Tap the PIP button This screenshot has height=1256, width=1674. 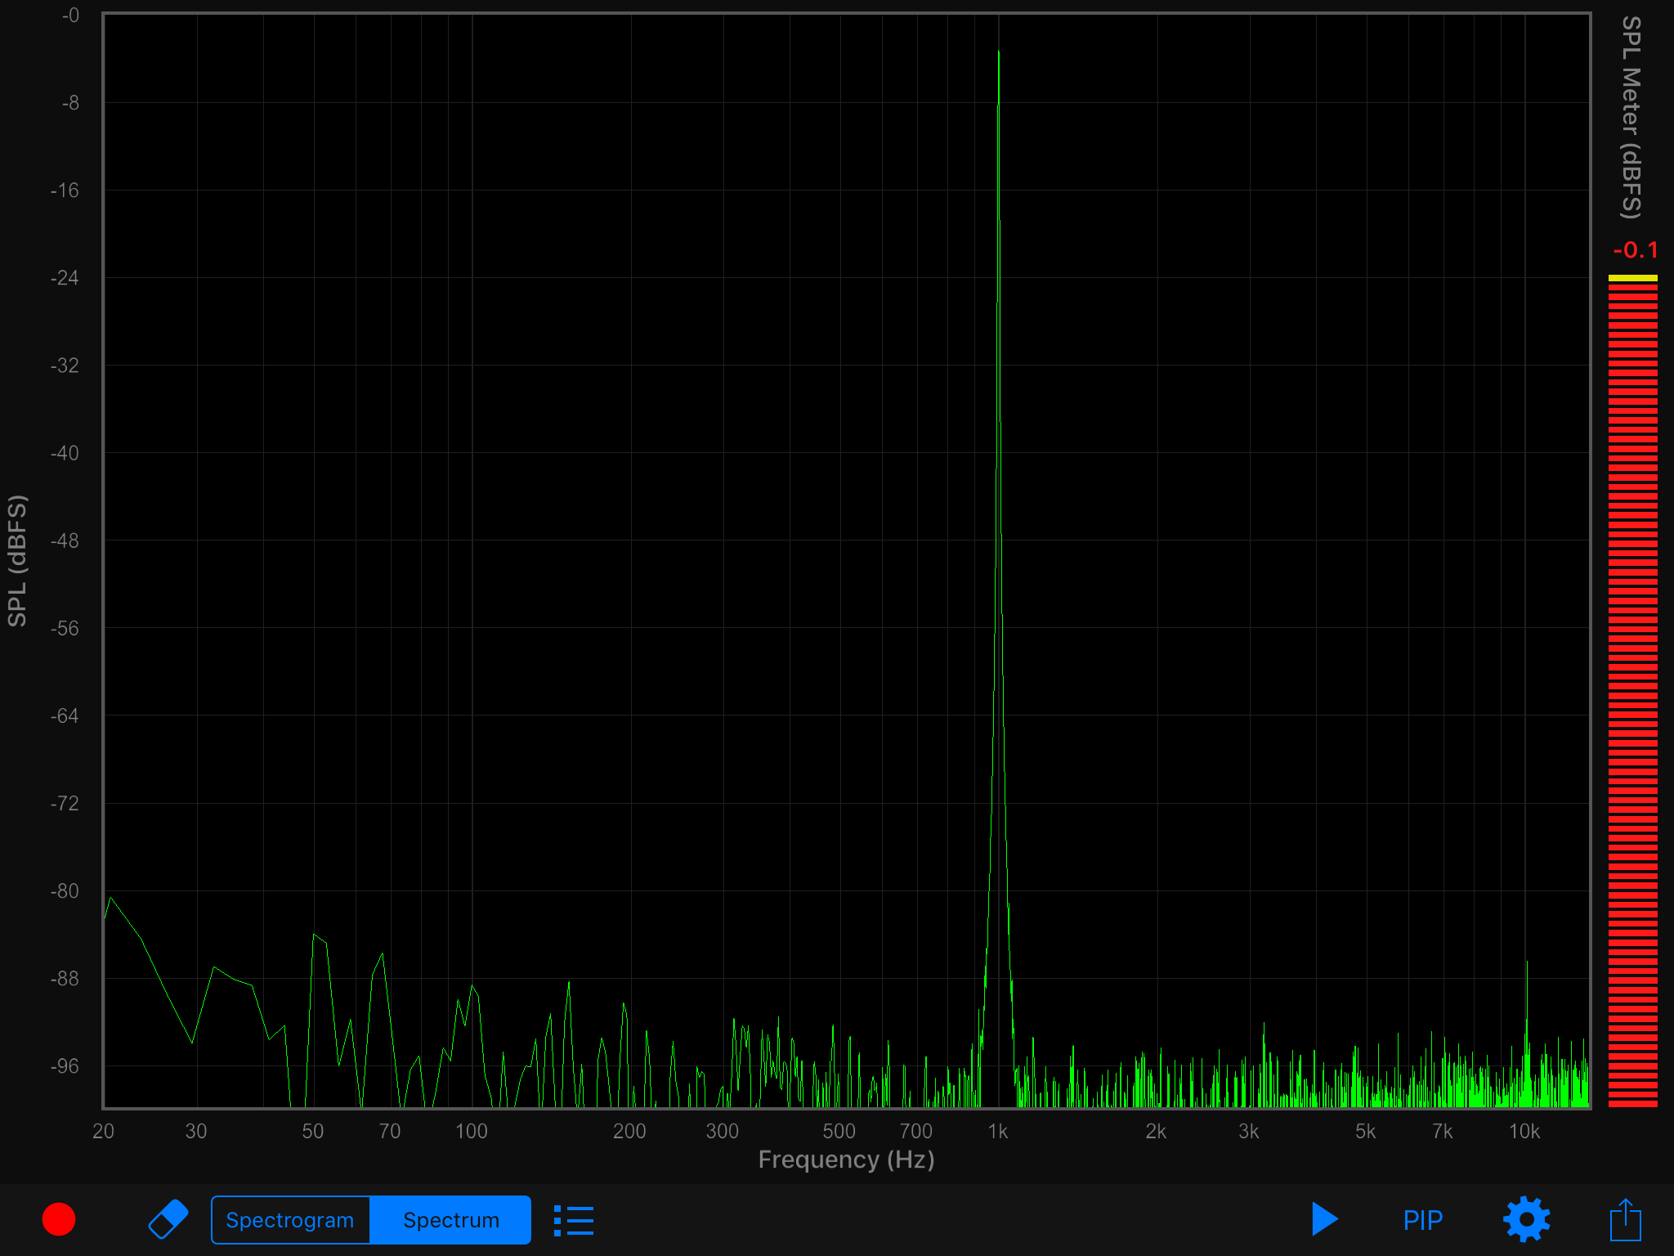[1422, 1220]
